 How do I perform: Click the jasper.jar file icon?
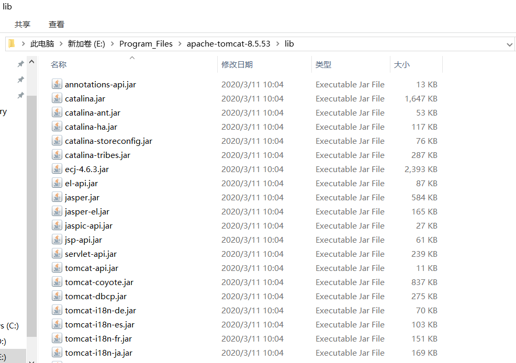pyautogui.click(x=57, y=197)
